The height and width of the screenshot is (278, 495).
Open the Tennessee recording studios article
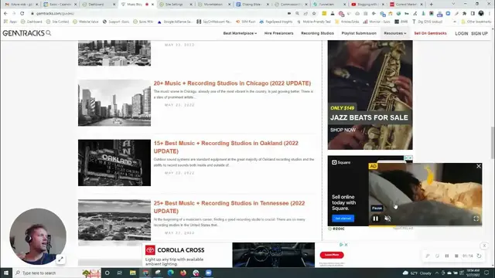pyautogui.click(x=229, y=207)
